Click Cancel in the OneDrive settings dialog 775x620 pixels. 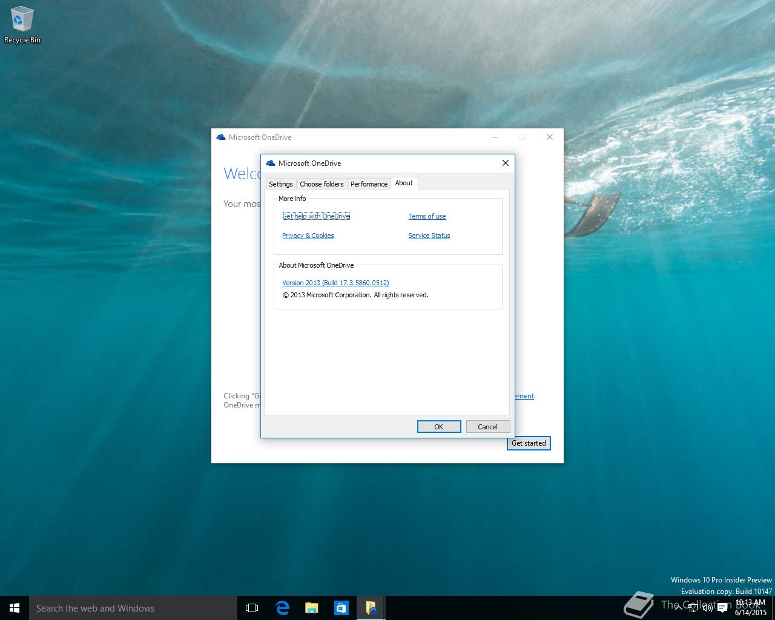pos(487,427)
